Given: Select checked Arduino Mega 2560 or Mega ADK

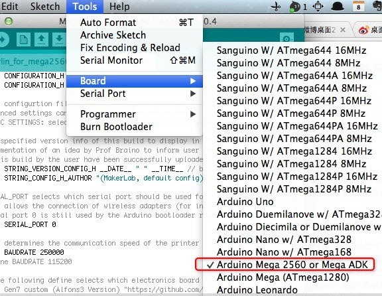Looking at the screenshot, I should coord(292,265).
